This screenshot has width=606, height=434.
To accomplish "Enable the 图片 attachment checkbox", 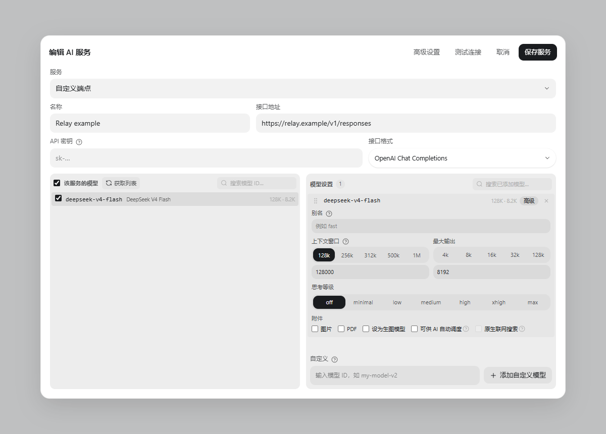I will click(x=315, y=329).
